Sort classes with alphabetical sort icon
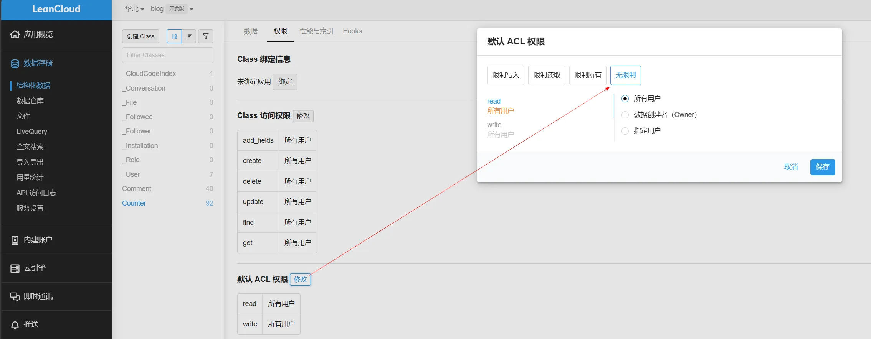The height and width of the screenshot is (339, 871). [x=174, y=36]
